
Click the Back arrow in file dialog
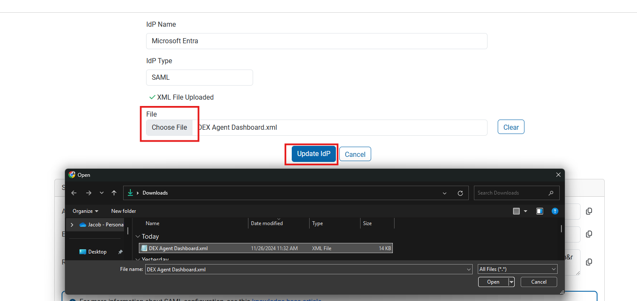tap(74, 193)
